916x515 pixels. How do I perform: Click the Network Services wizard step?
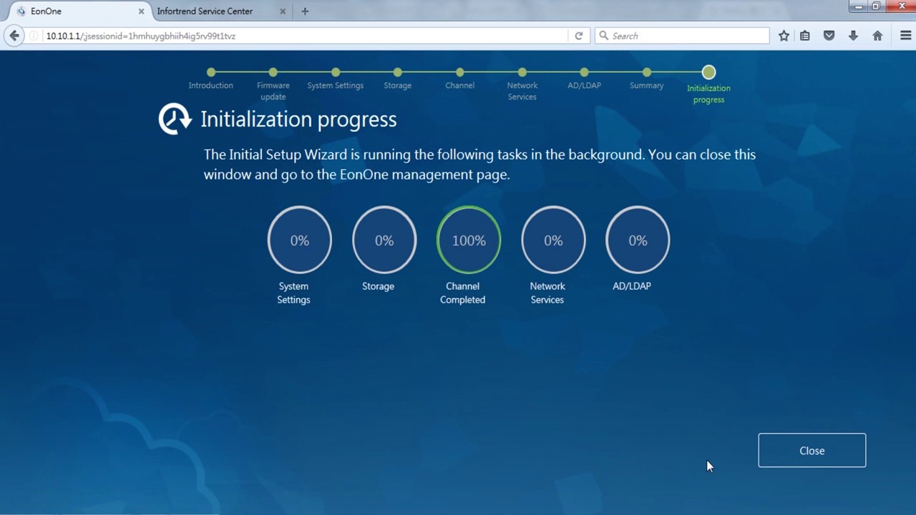point(522,84)
